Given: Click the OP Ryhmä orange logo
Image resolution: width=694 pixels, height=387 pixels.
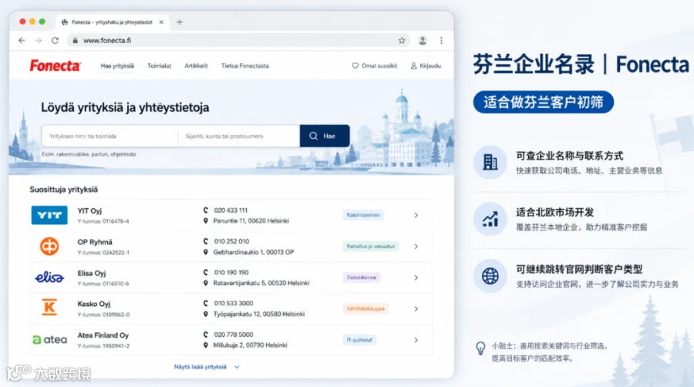Looking at the screenshot, I should coord(49,246).
